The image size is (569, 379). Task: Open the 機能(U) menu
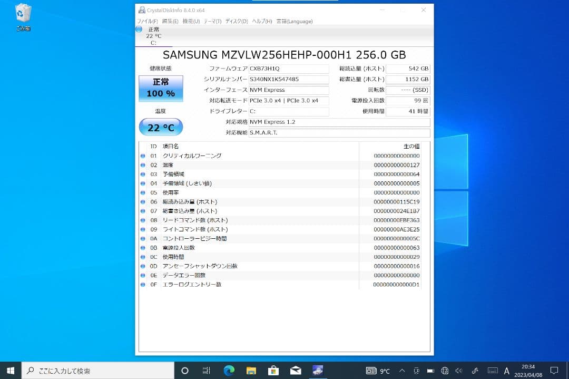[x=192, y=21]
